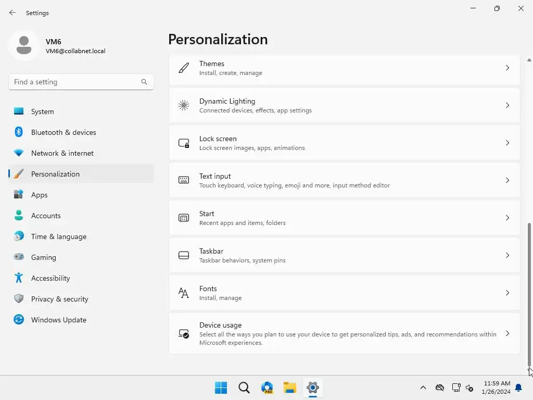Viewport: 533px width, 400px height.
Task: Click the VM6 user avatar
Action: tap(24, 45)
